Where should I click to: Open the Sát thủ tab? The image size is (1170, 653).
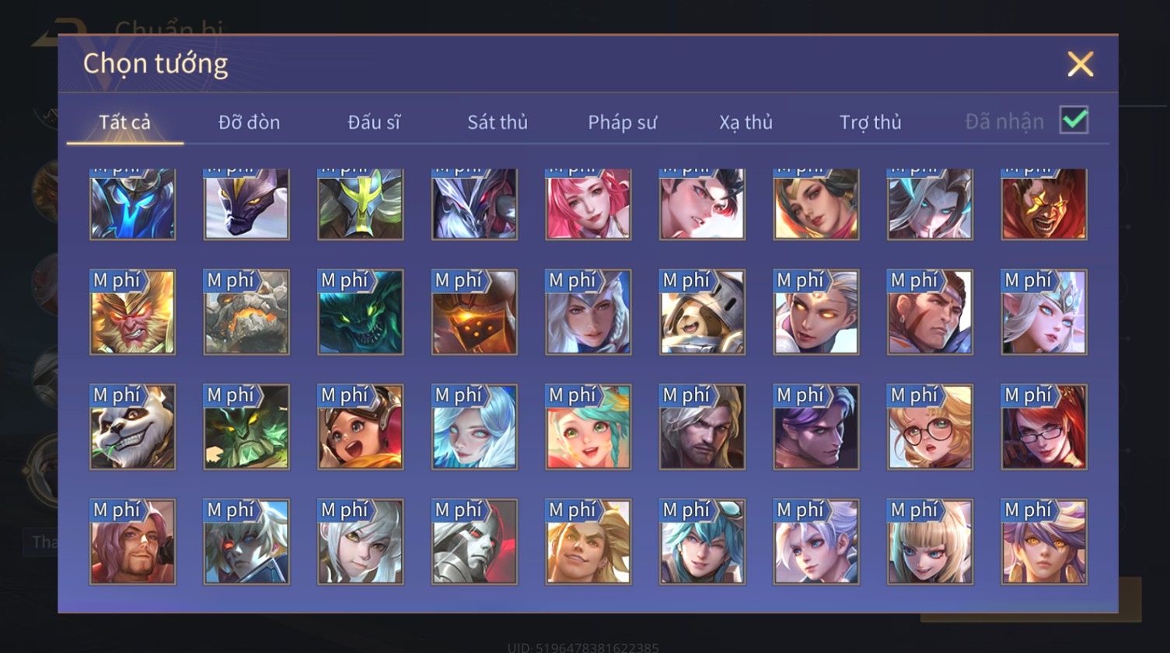coord(498,122)
